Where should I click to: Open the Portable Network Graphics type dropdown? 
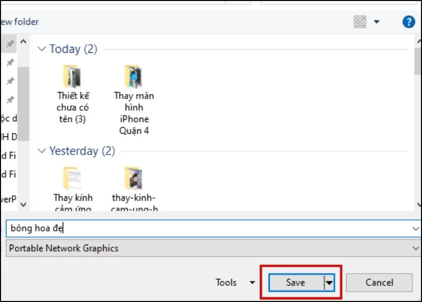pos(214,248)
